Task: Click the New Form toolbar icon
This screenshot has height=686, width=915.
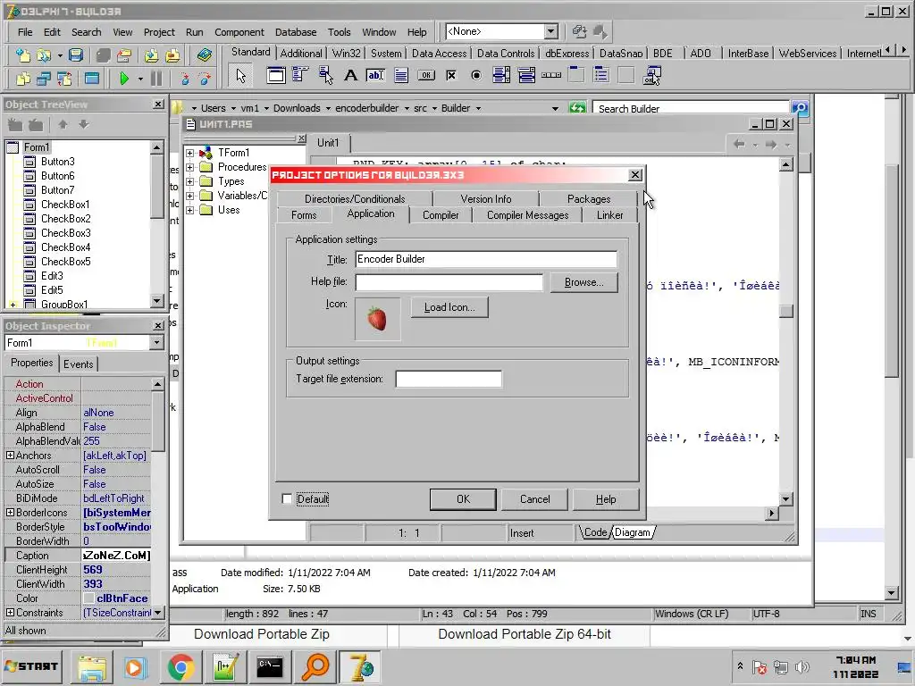Action: coord(92,78)
